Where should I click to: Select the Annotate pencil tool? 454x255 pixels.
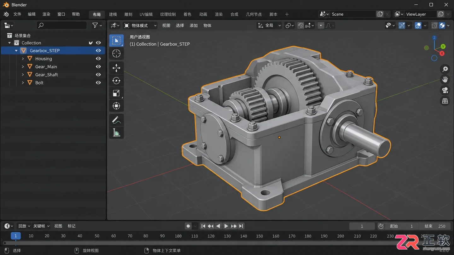click(x=116, y=120)
